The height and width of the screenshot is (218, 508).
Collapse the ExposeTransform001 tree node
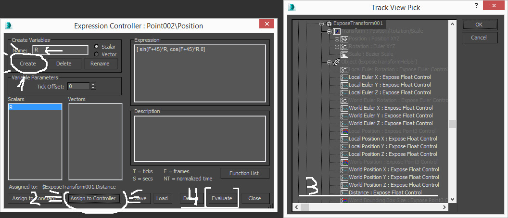[x=321, y=24]
